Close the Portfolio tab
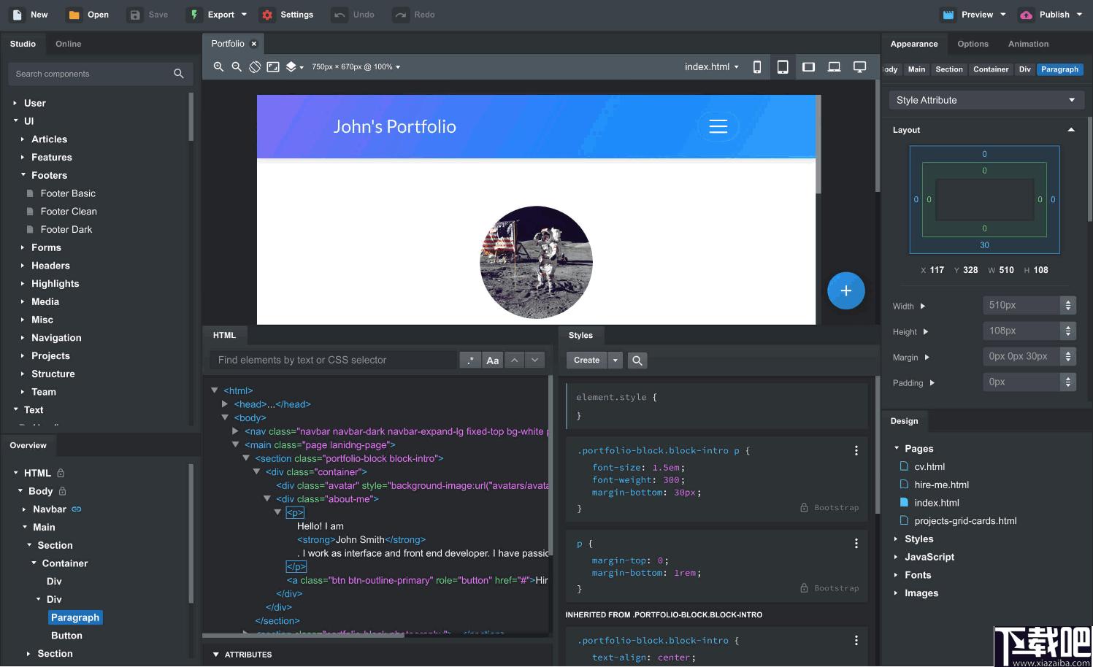The height and width of the screenshot is (667, 1093). [x=254, y=44]
